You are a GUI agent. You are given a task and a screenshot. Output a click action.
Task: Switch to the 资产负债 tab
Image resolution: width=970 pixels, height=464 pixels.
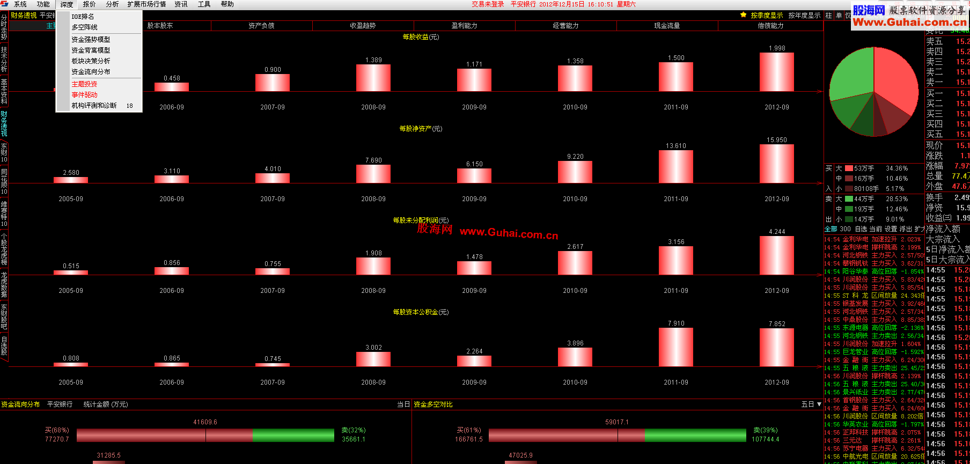click(x=261, y=26)
